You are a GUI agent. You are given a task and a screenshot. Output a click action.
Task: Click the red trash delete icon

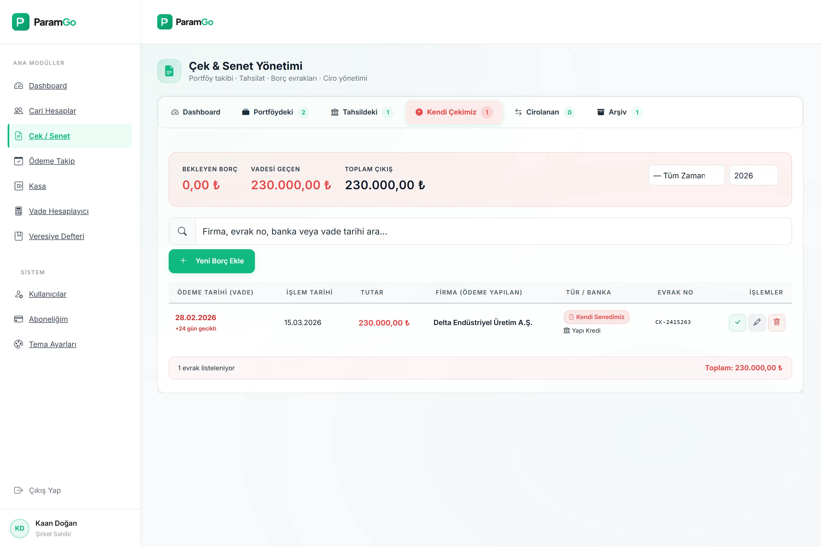coord(777,322)
